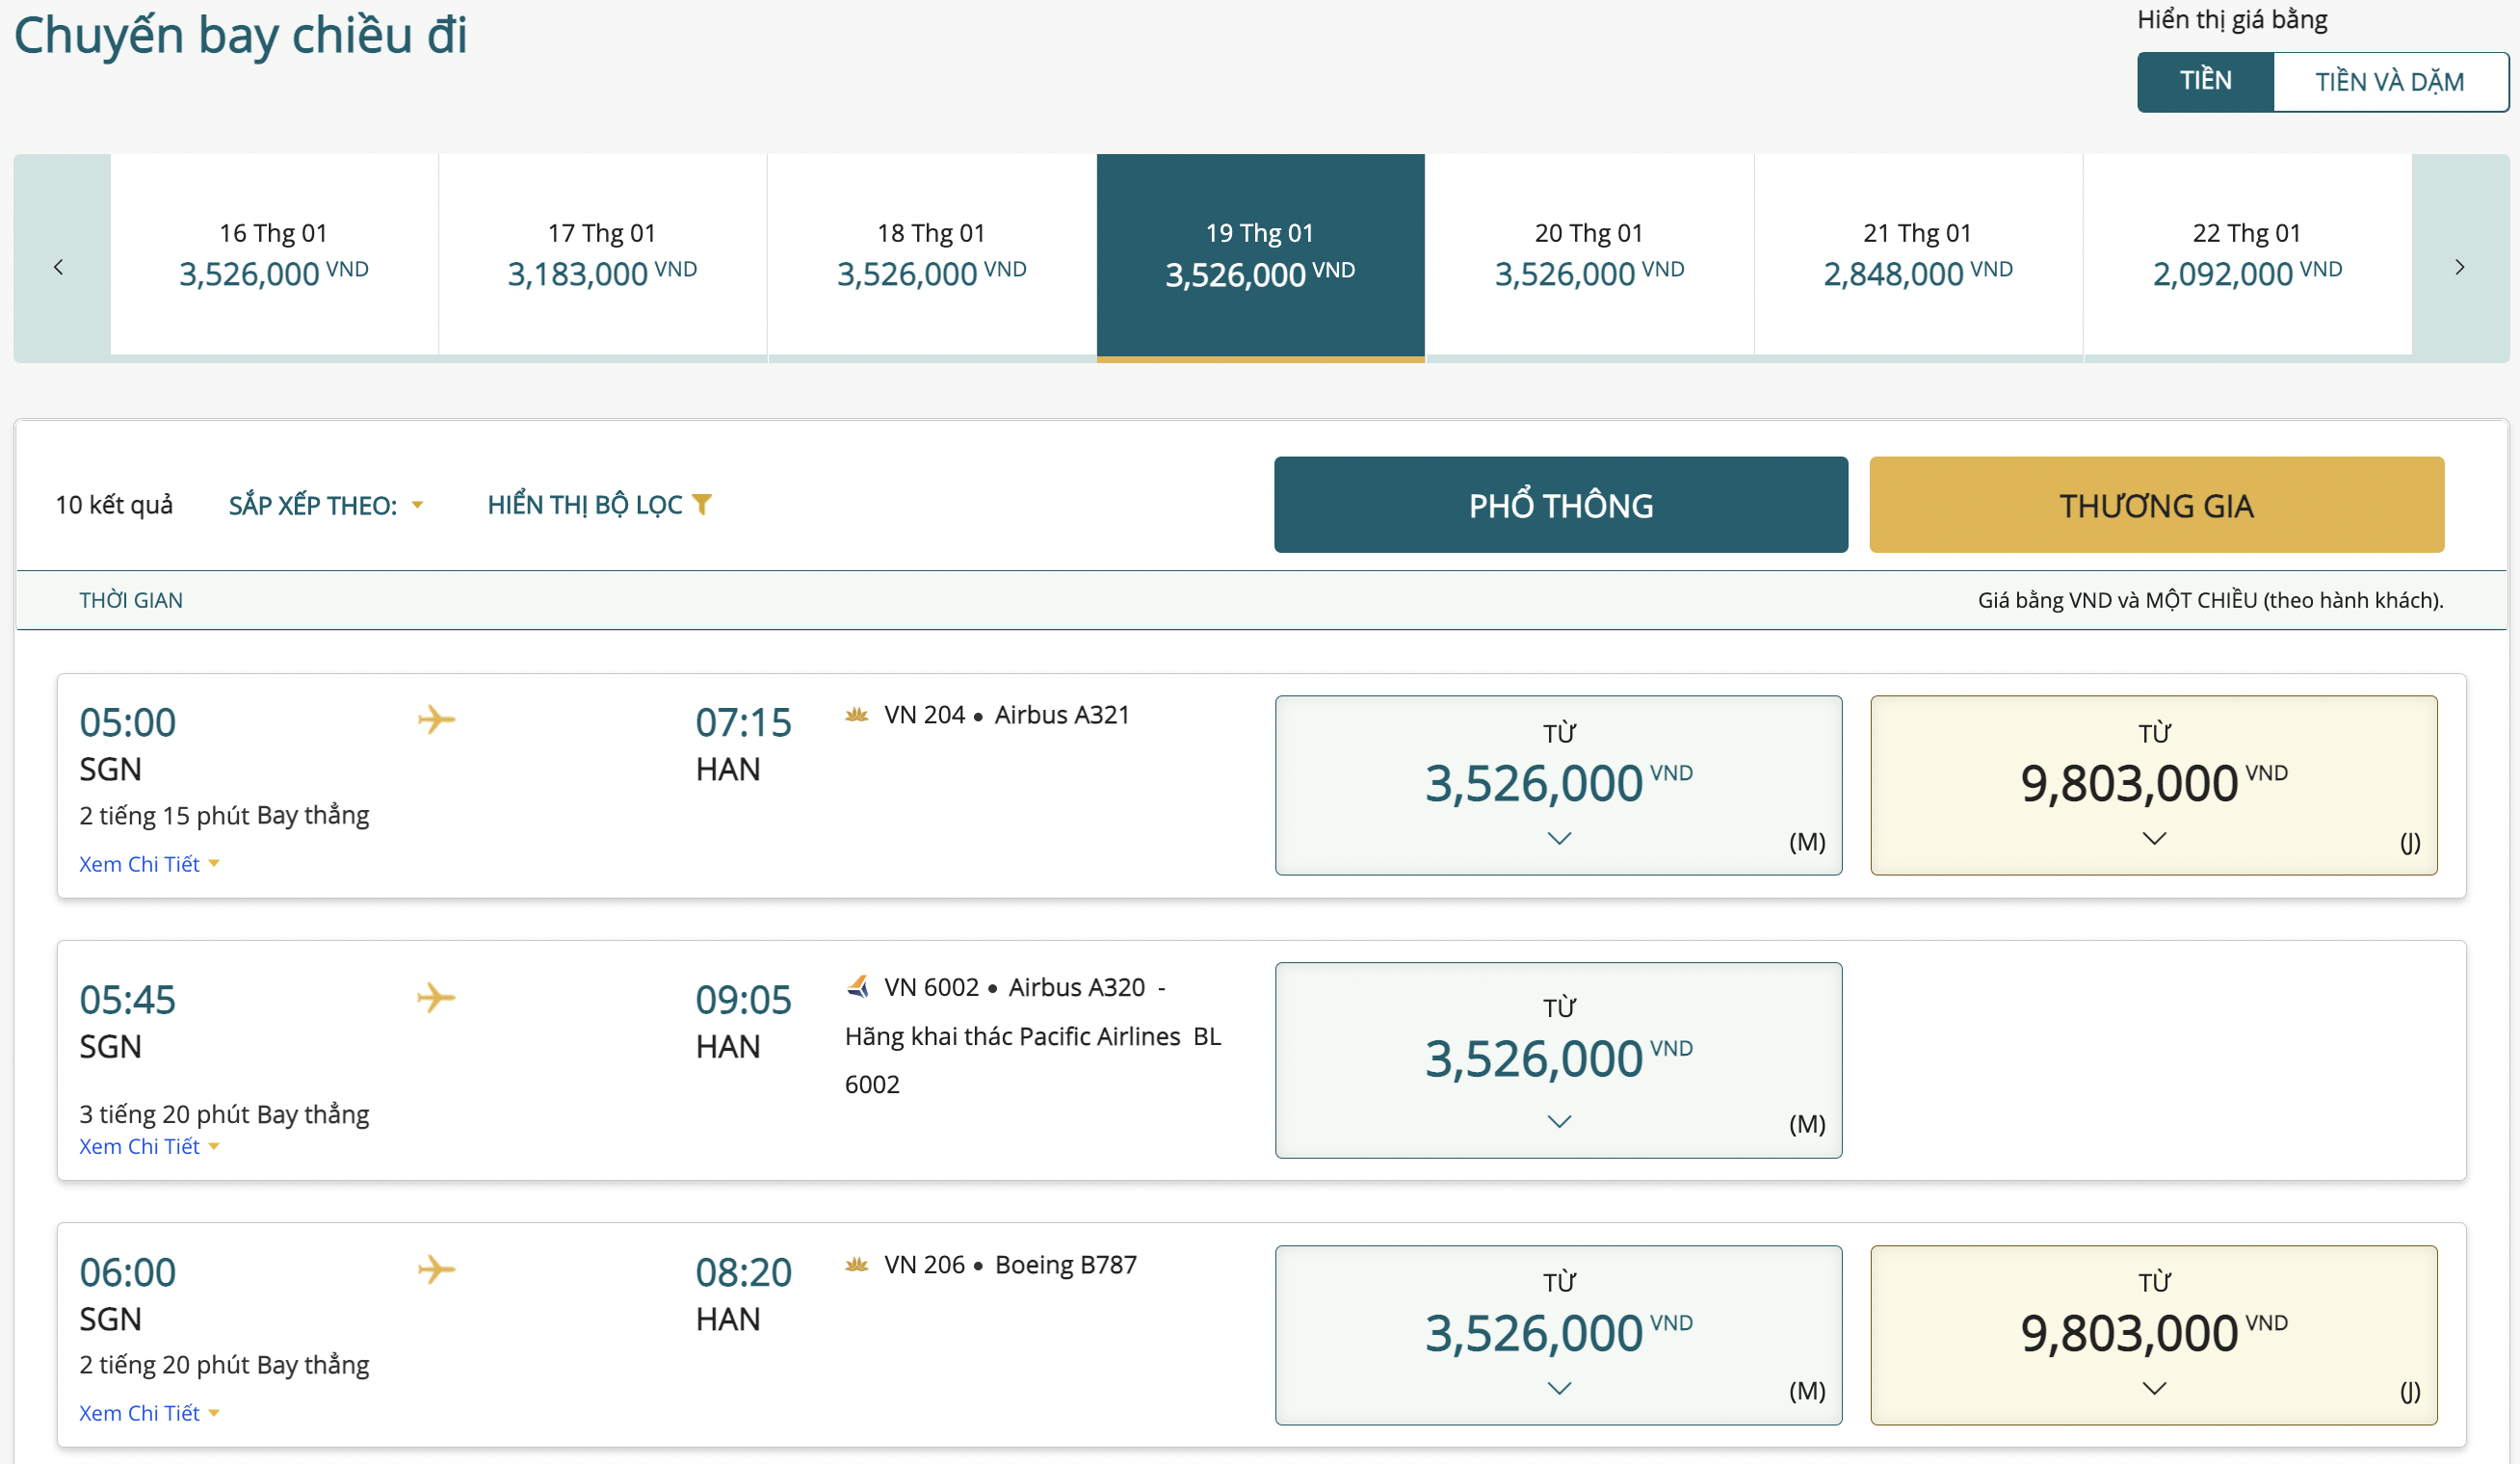Image resolution: width=2520 pixels, height=1464 pixels.
Task: Expand business fare chevron for VN 204
Action: coord(2154,838)
